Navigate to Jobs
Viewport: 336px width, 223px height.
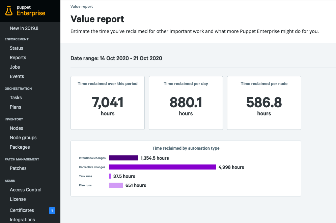pos(15,67)
